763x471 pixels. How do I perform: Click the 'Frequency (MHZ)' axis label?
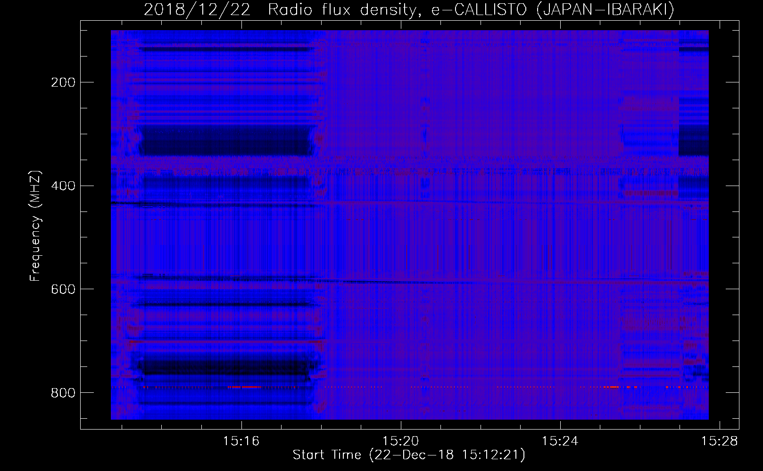click(35, 226)
